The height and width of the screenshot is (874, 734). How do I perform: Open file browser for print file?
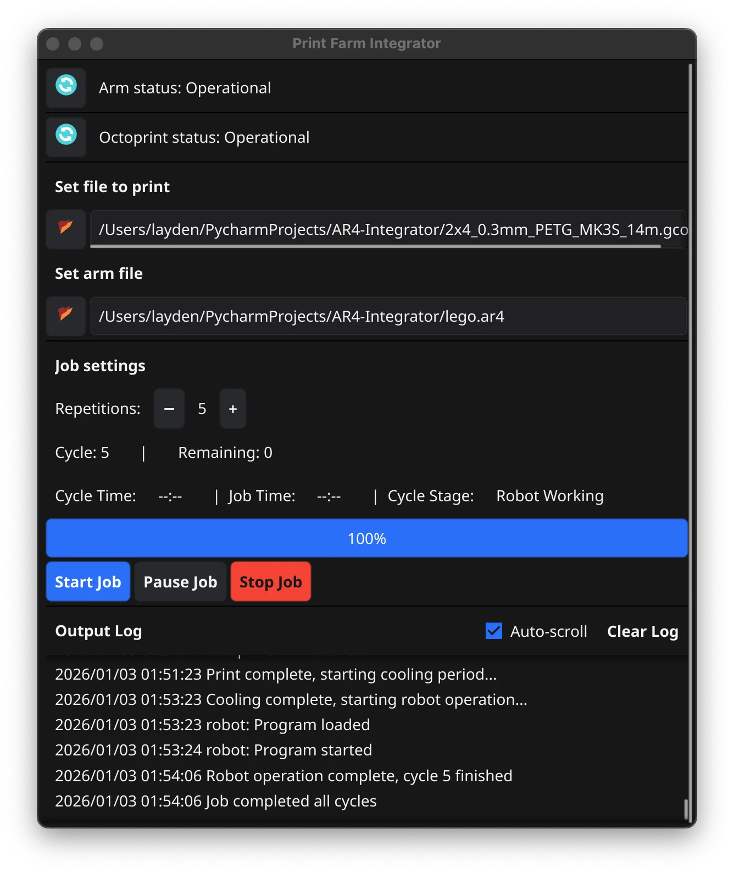(66, 228)
